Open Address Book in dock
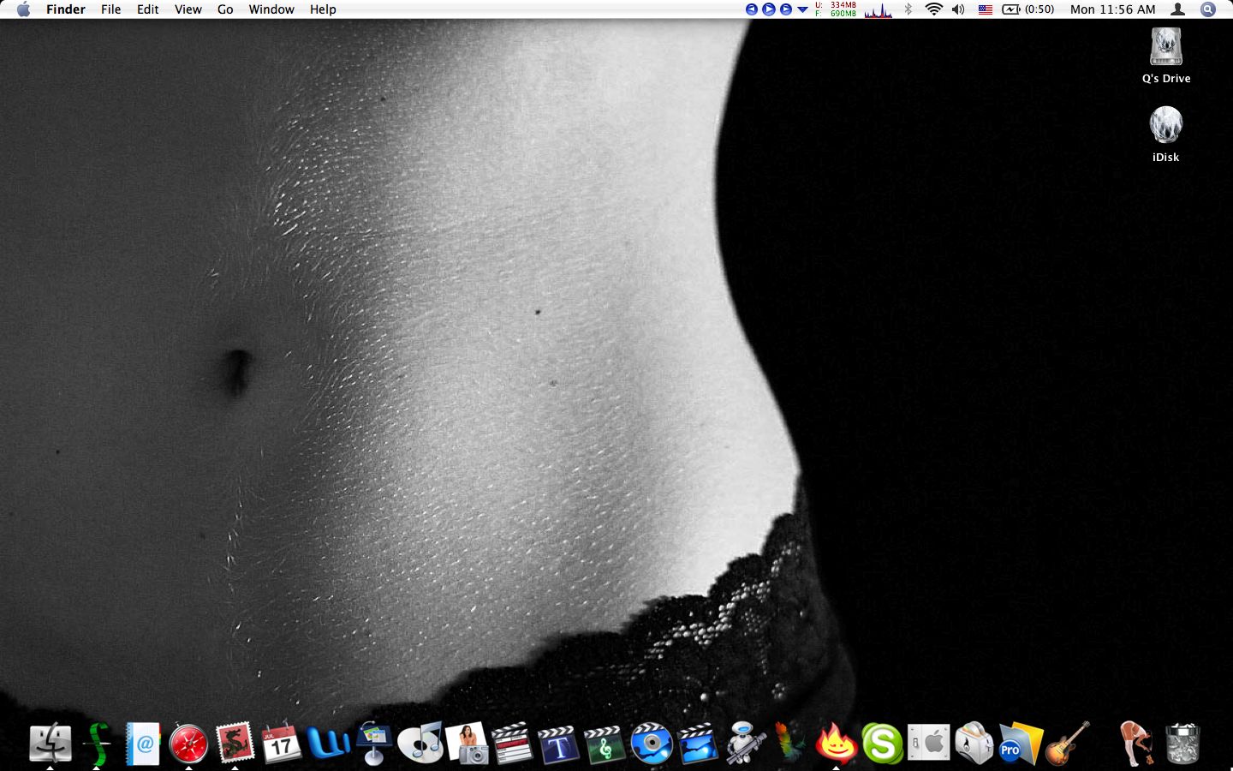This screenshot has height=771, width=1233. point(143,744)
